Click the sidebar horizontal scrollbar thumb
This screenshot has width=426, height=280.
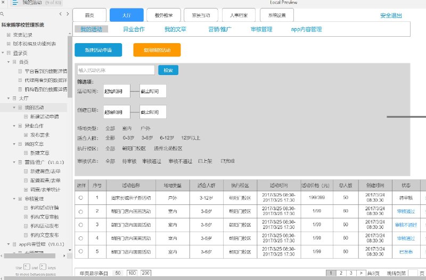point(30,256)
